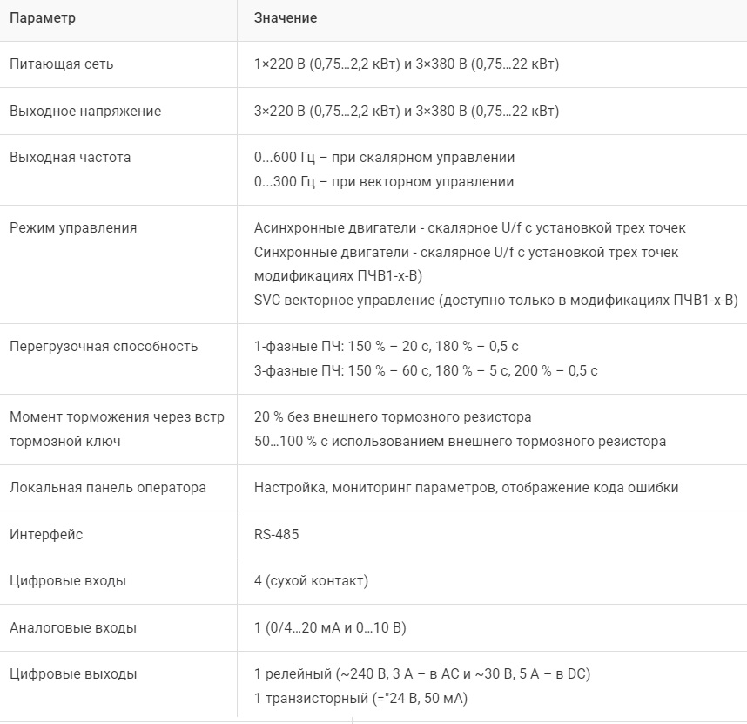The image size is (747, 724).
Task: Select the "Выходная частота" row label
Action: [70, 158]
